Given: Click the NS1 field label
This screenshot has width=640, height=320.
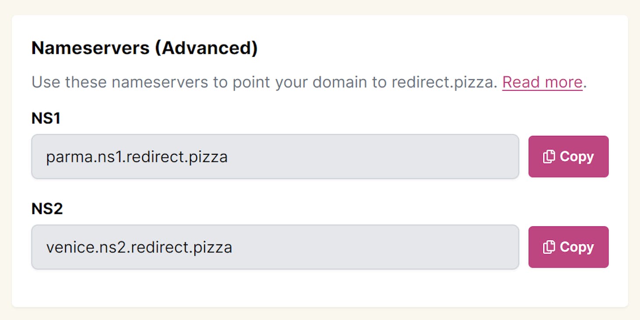Looking at the screenshot, I should [46, 118].
